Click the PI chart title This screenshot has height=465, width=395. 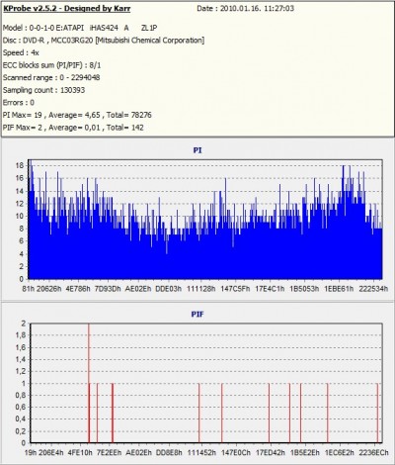click(197, 150)
